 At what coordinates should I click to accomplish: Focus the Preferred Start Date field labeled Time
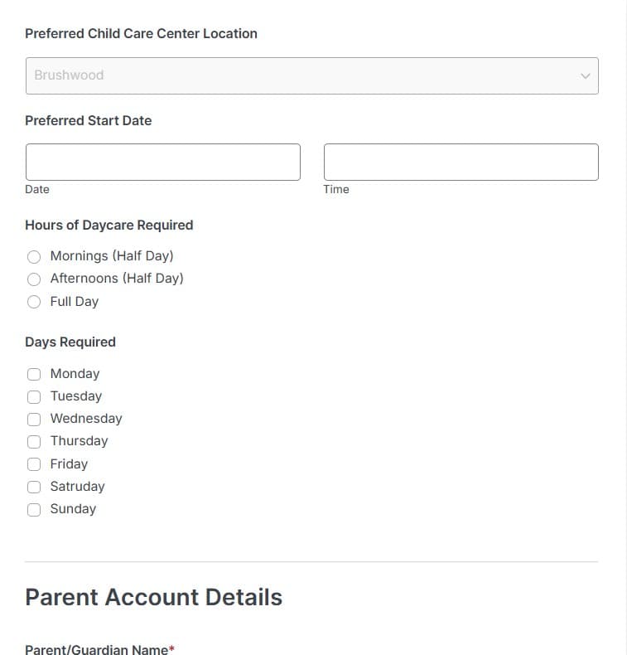point(461,162)
